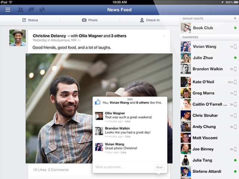The width and height of the screenshot is (239, 179).
Task: Tap the Photo button
Action: (x=90, y=20)
